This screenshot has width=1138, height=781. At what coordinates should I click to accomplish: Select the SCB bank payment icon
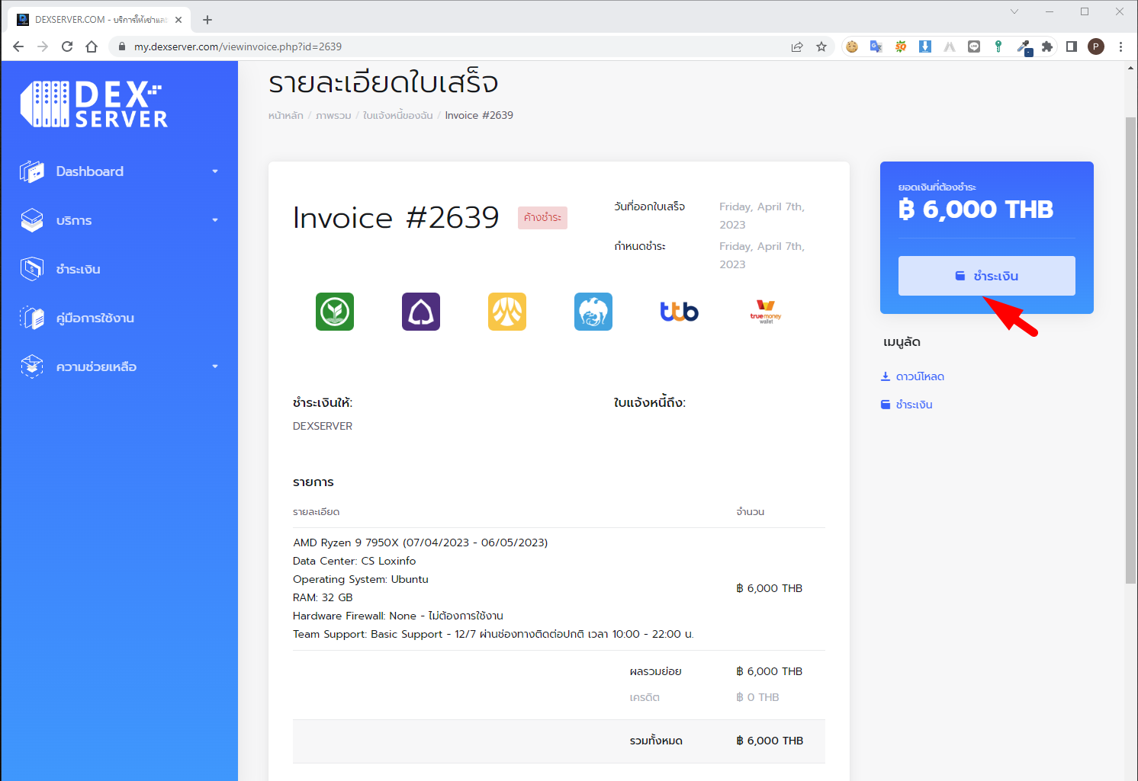(420, 311)
